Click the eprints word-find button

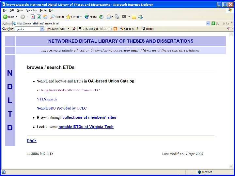(148, 29)
